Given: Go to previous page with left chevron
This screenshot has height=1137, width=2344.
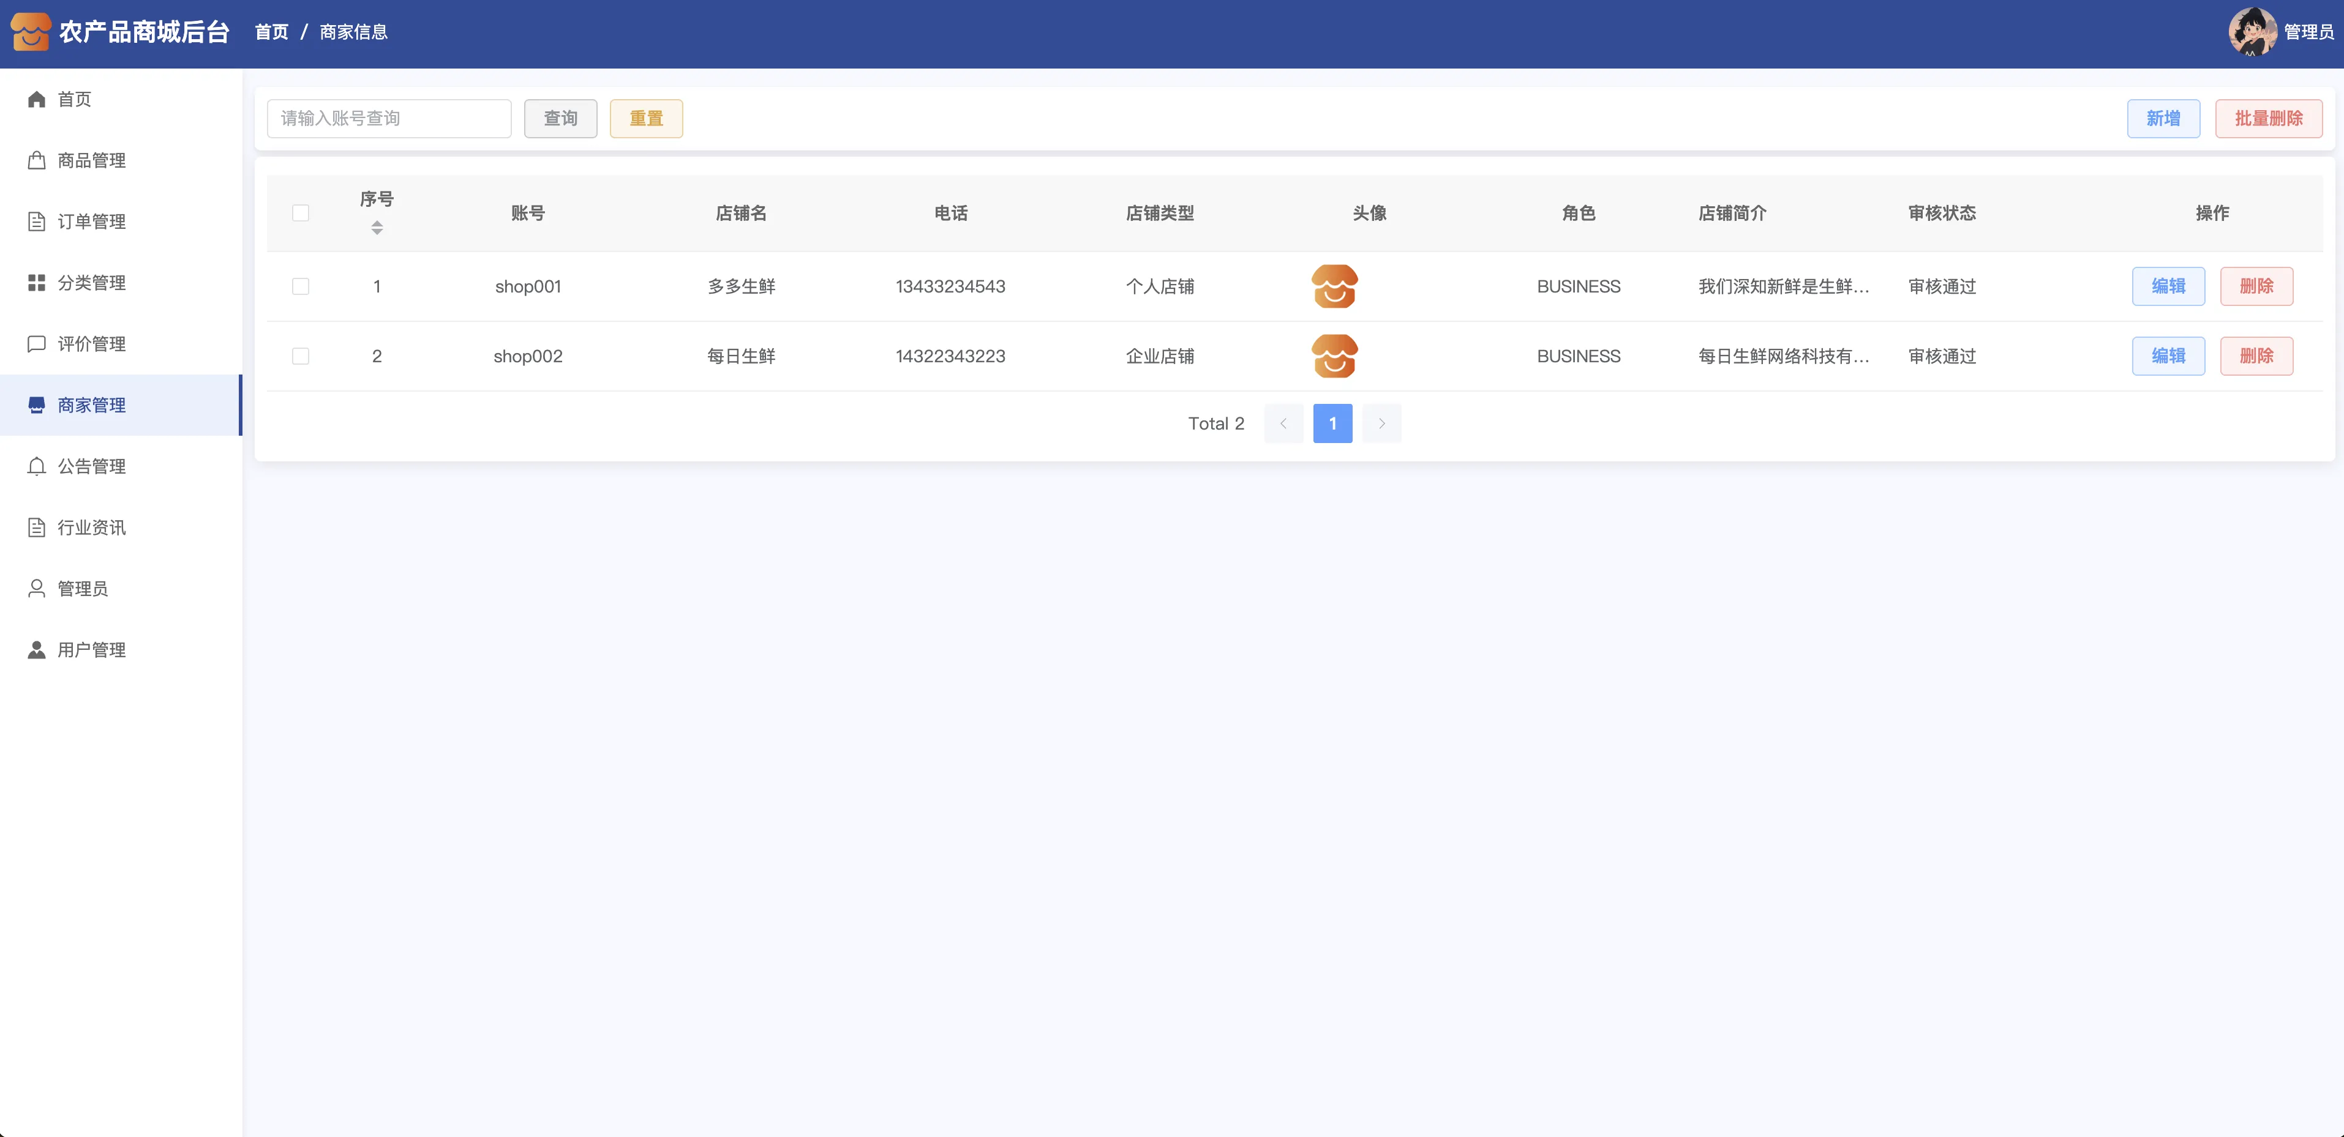Looking at the screenshot, I should point(1283,424).
